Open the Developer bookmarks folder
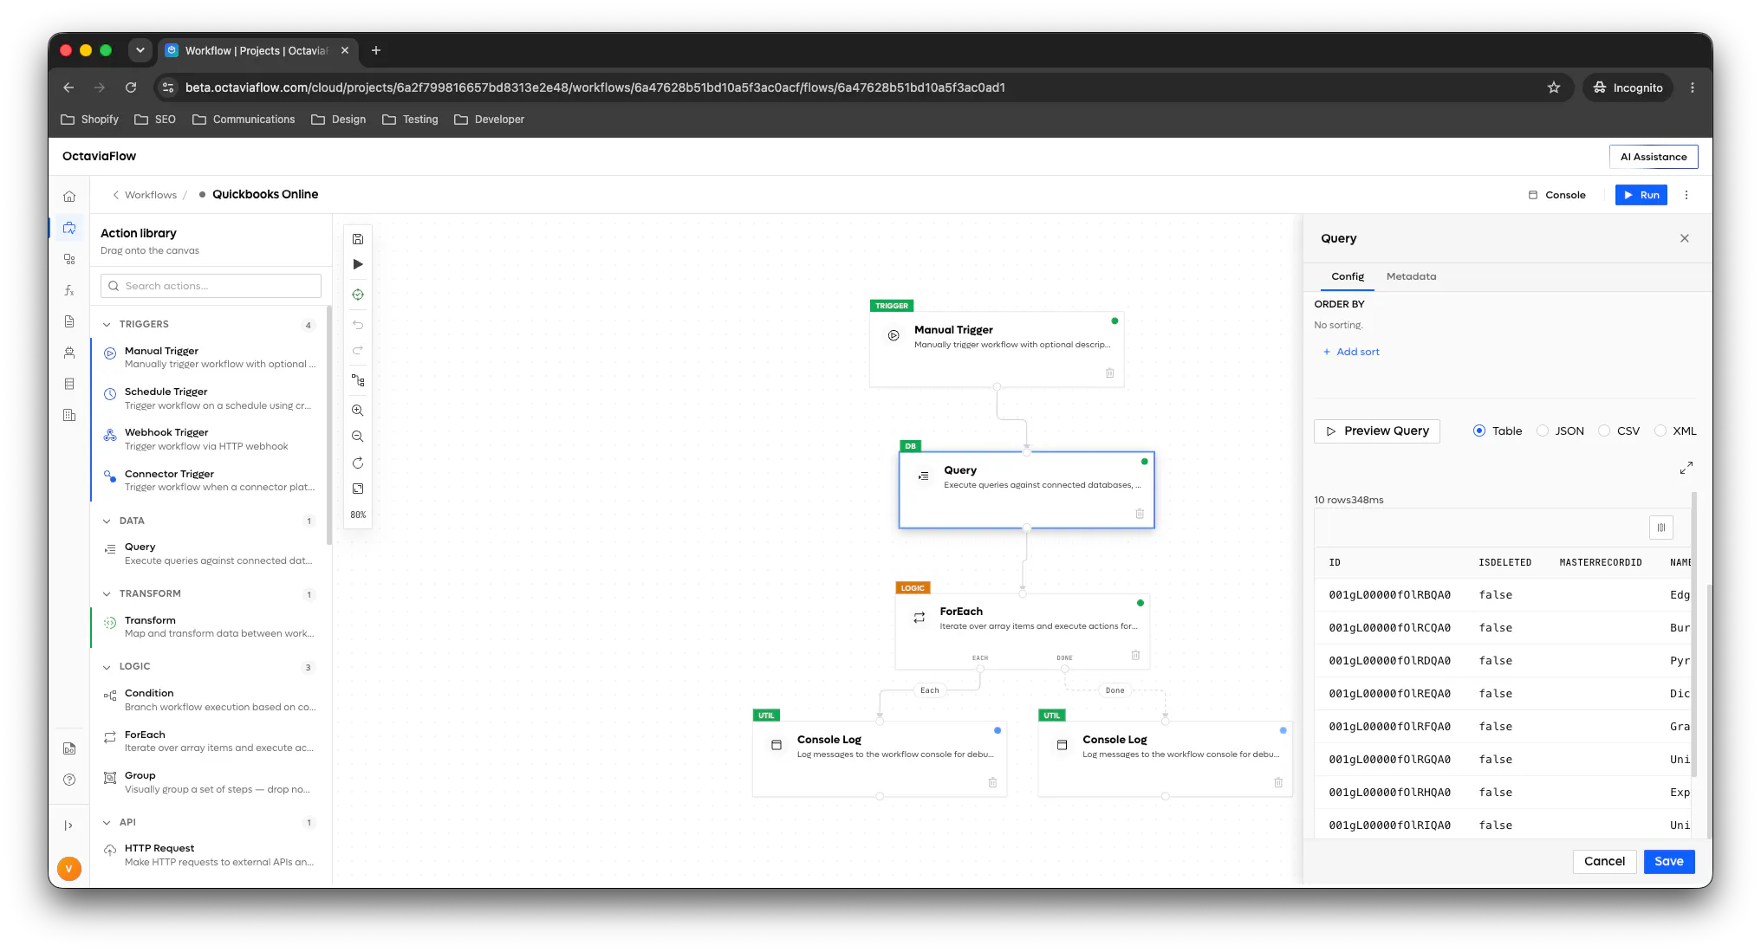The height and width of the screenshot is (952, 1761). pyautogui.click(x=490, y=120)
